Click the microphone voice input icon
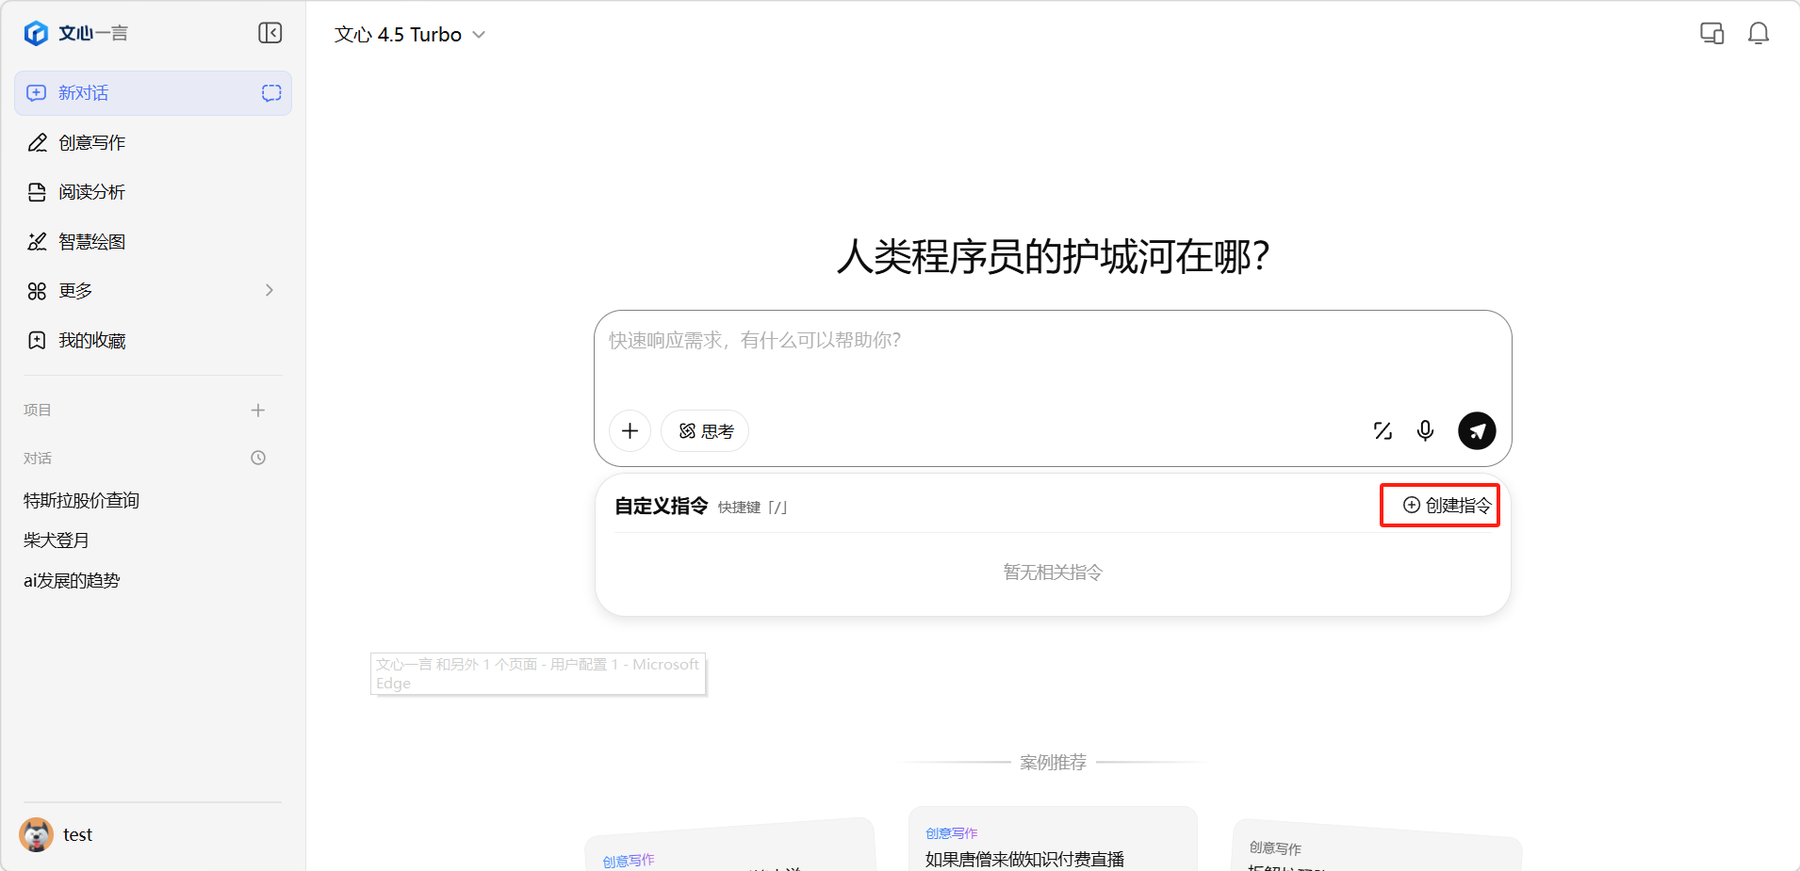1800x871 pixels. pyautogui.click(x=1425, y=431)
